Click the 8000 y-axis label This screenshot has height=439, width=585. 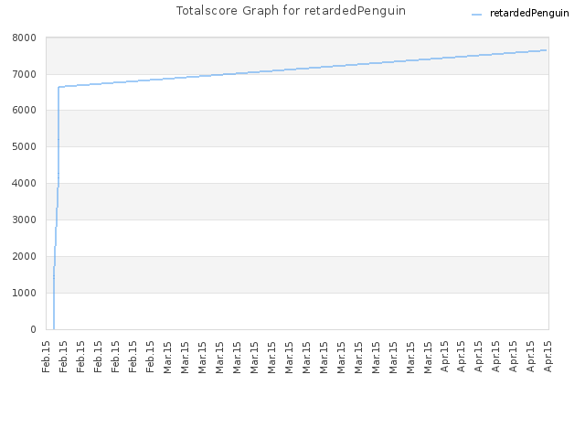coord(25,37)
